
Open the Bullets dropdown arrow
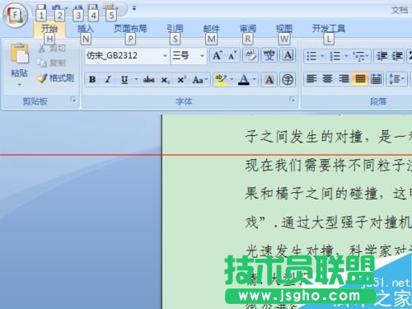click(322, 56)
